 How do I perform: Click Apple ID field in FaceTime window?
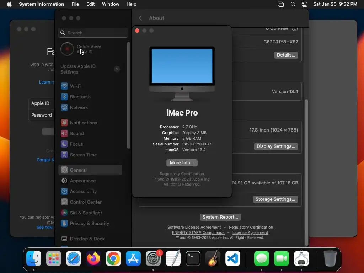[x=41, y=103]
